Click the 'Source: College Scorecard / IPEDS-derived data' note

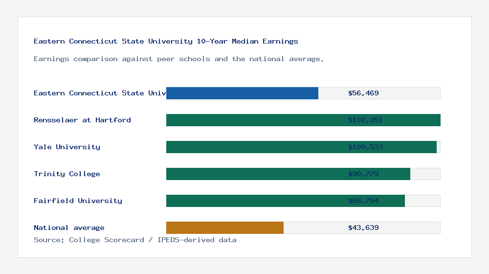135,240
